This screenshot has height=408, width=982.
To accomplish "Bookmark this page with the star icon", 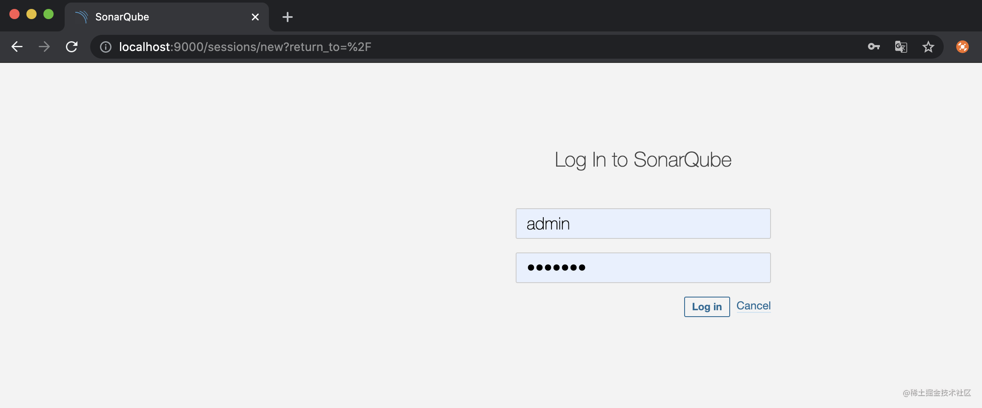I will coord(928,47).
